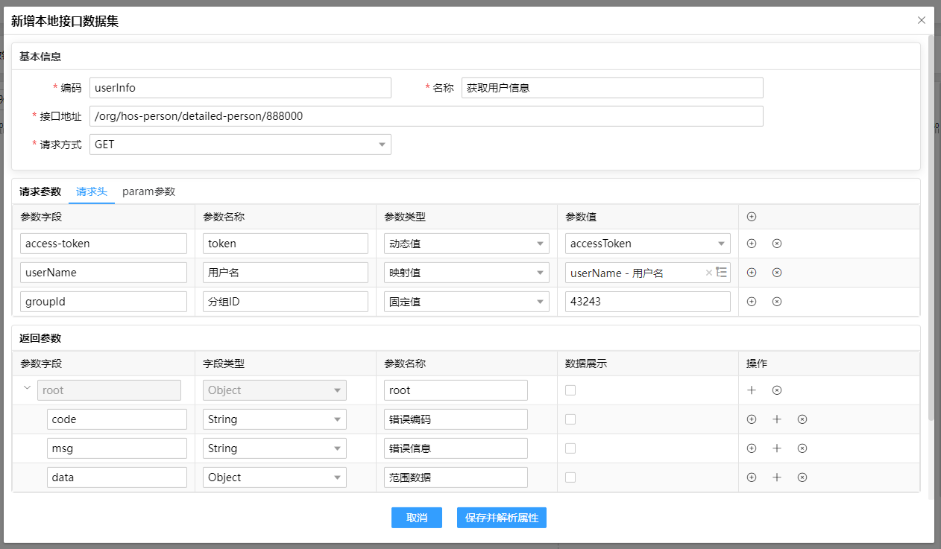Open parameter type dropdown for groupId
The width and height of the screenshot is (941, 549).
pyautogui.click(x=467, y=302)
